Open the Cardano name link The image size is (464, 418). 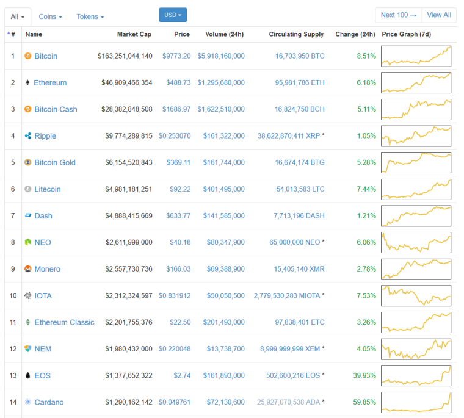(x=49, y=402)
